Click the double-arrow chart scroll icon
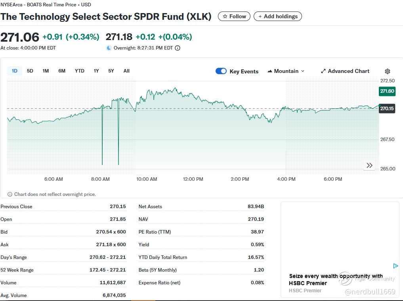 coord(369,165)
